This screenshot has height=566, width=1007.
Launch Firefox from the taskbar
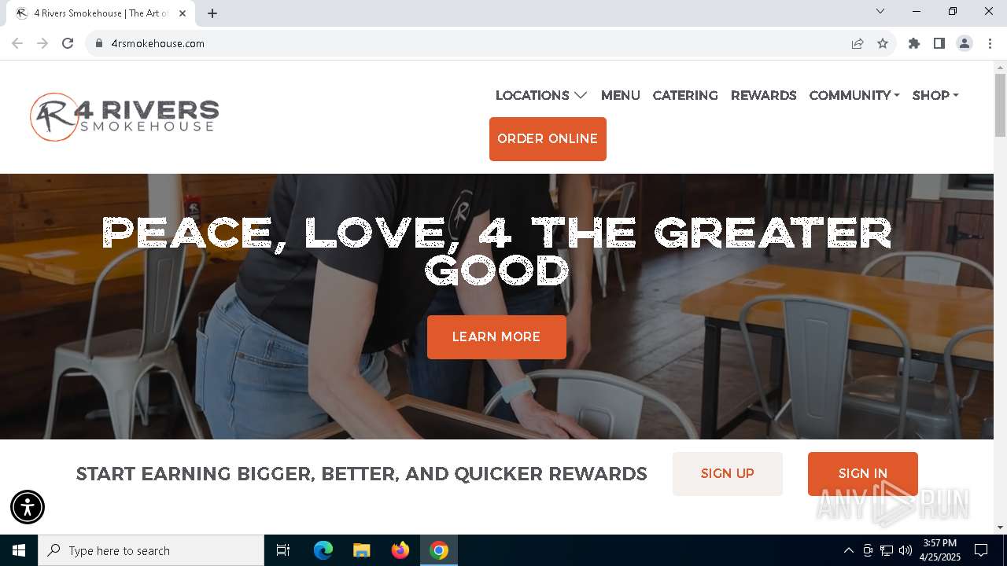(400, 550)
